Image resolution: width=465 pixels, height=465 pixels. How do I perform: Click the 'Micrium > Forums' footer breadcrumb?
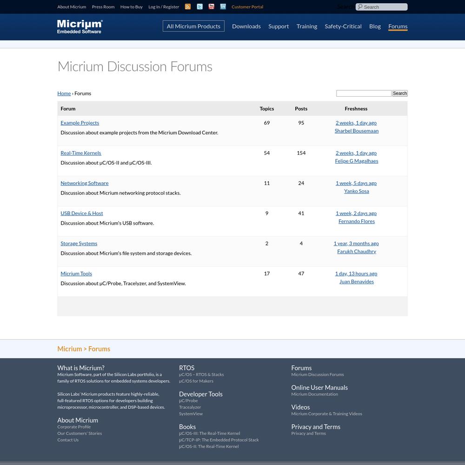(x=84, y=349)
